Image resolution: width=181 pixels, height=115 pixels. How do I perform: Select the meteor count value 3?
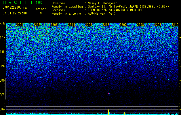41,13
